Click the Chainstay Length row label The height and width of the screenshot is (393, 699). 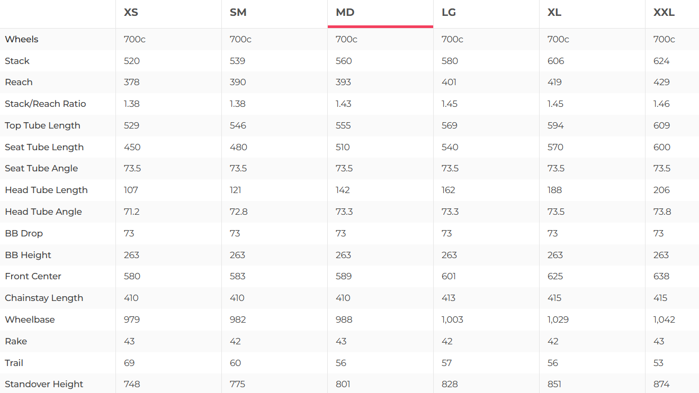(x=44, y=298)
